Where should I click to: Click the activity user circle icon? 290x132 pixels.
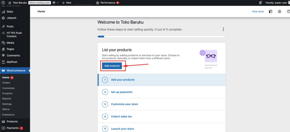(x=280, y=11)
